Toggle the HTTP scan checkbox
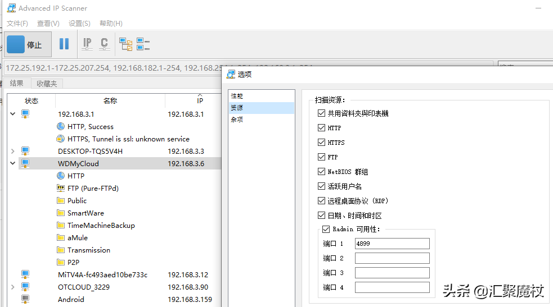This screenshot has width=553, height=307. pyautogui.click(x=321, y=127)
